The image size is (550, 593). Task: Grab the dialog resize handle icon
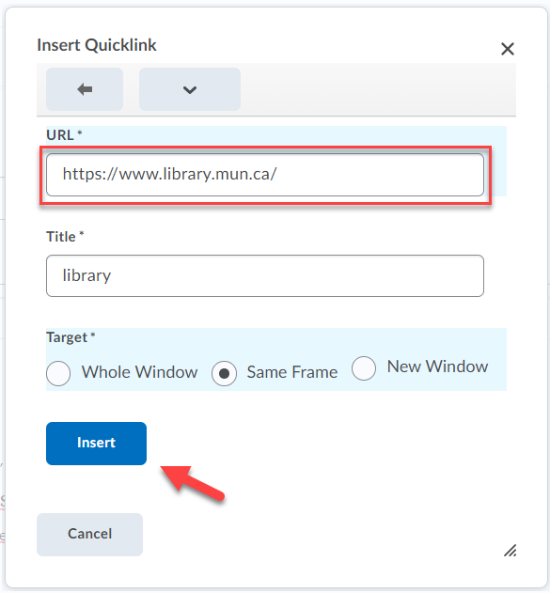coord(510,551)
